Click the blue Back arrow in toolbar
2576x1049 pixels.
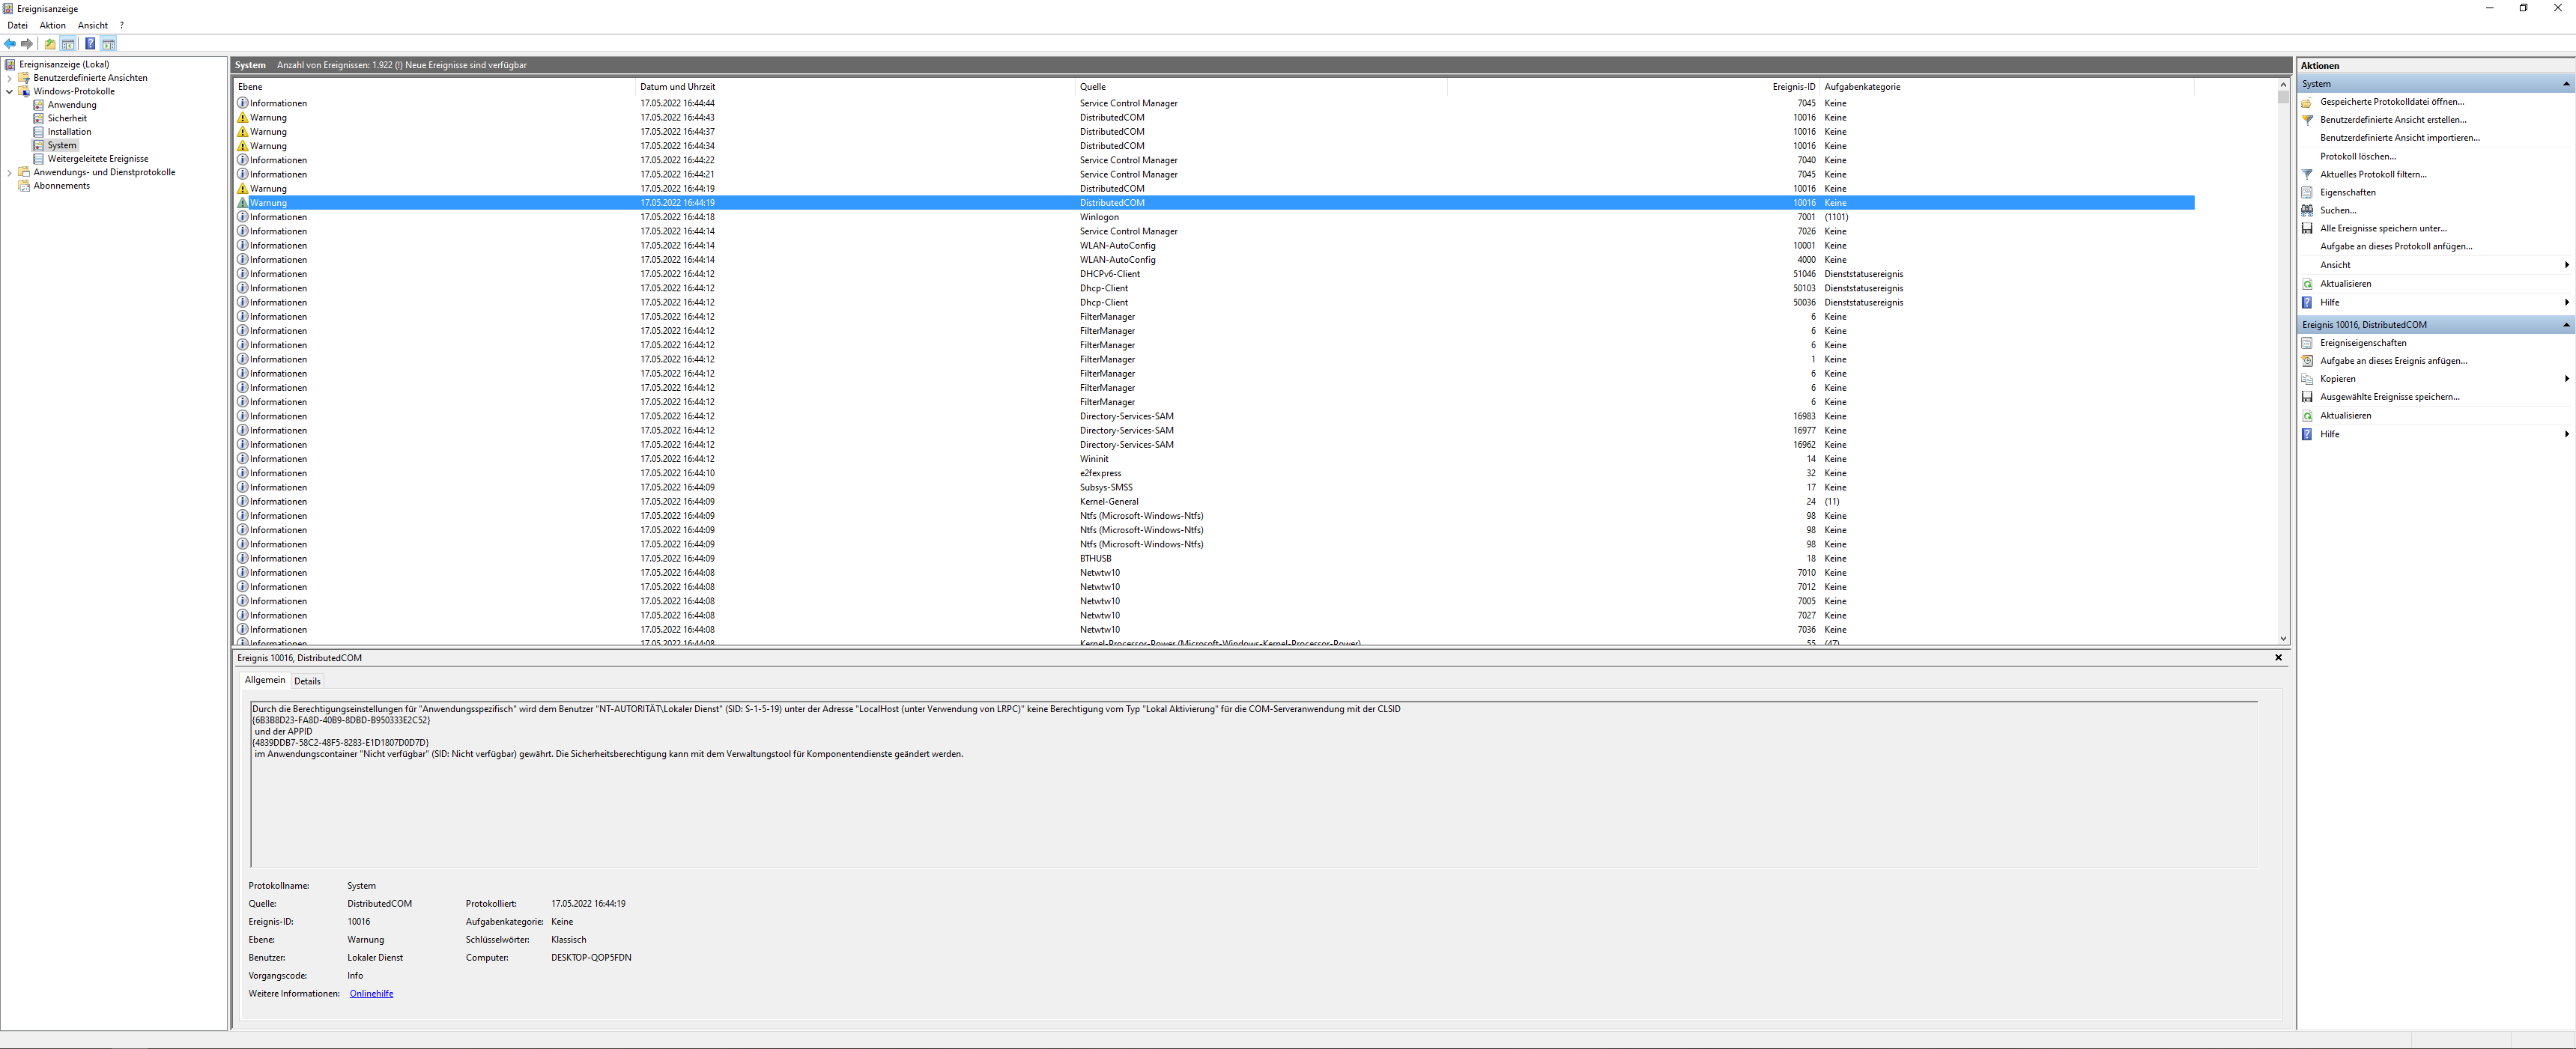point(10,44)
